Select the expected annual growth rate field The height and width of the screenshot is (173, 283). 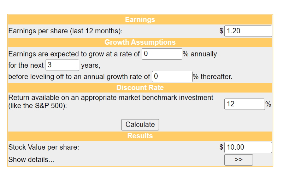pyautogui.click(x=162, y=54)
